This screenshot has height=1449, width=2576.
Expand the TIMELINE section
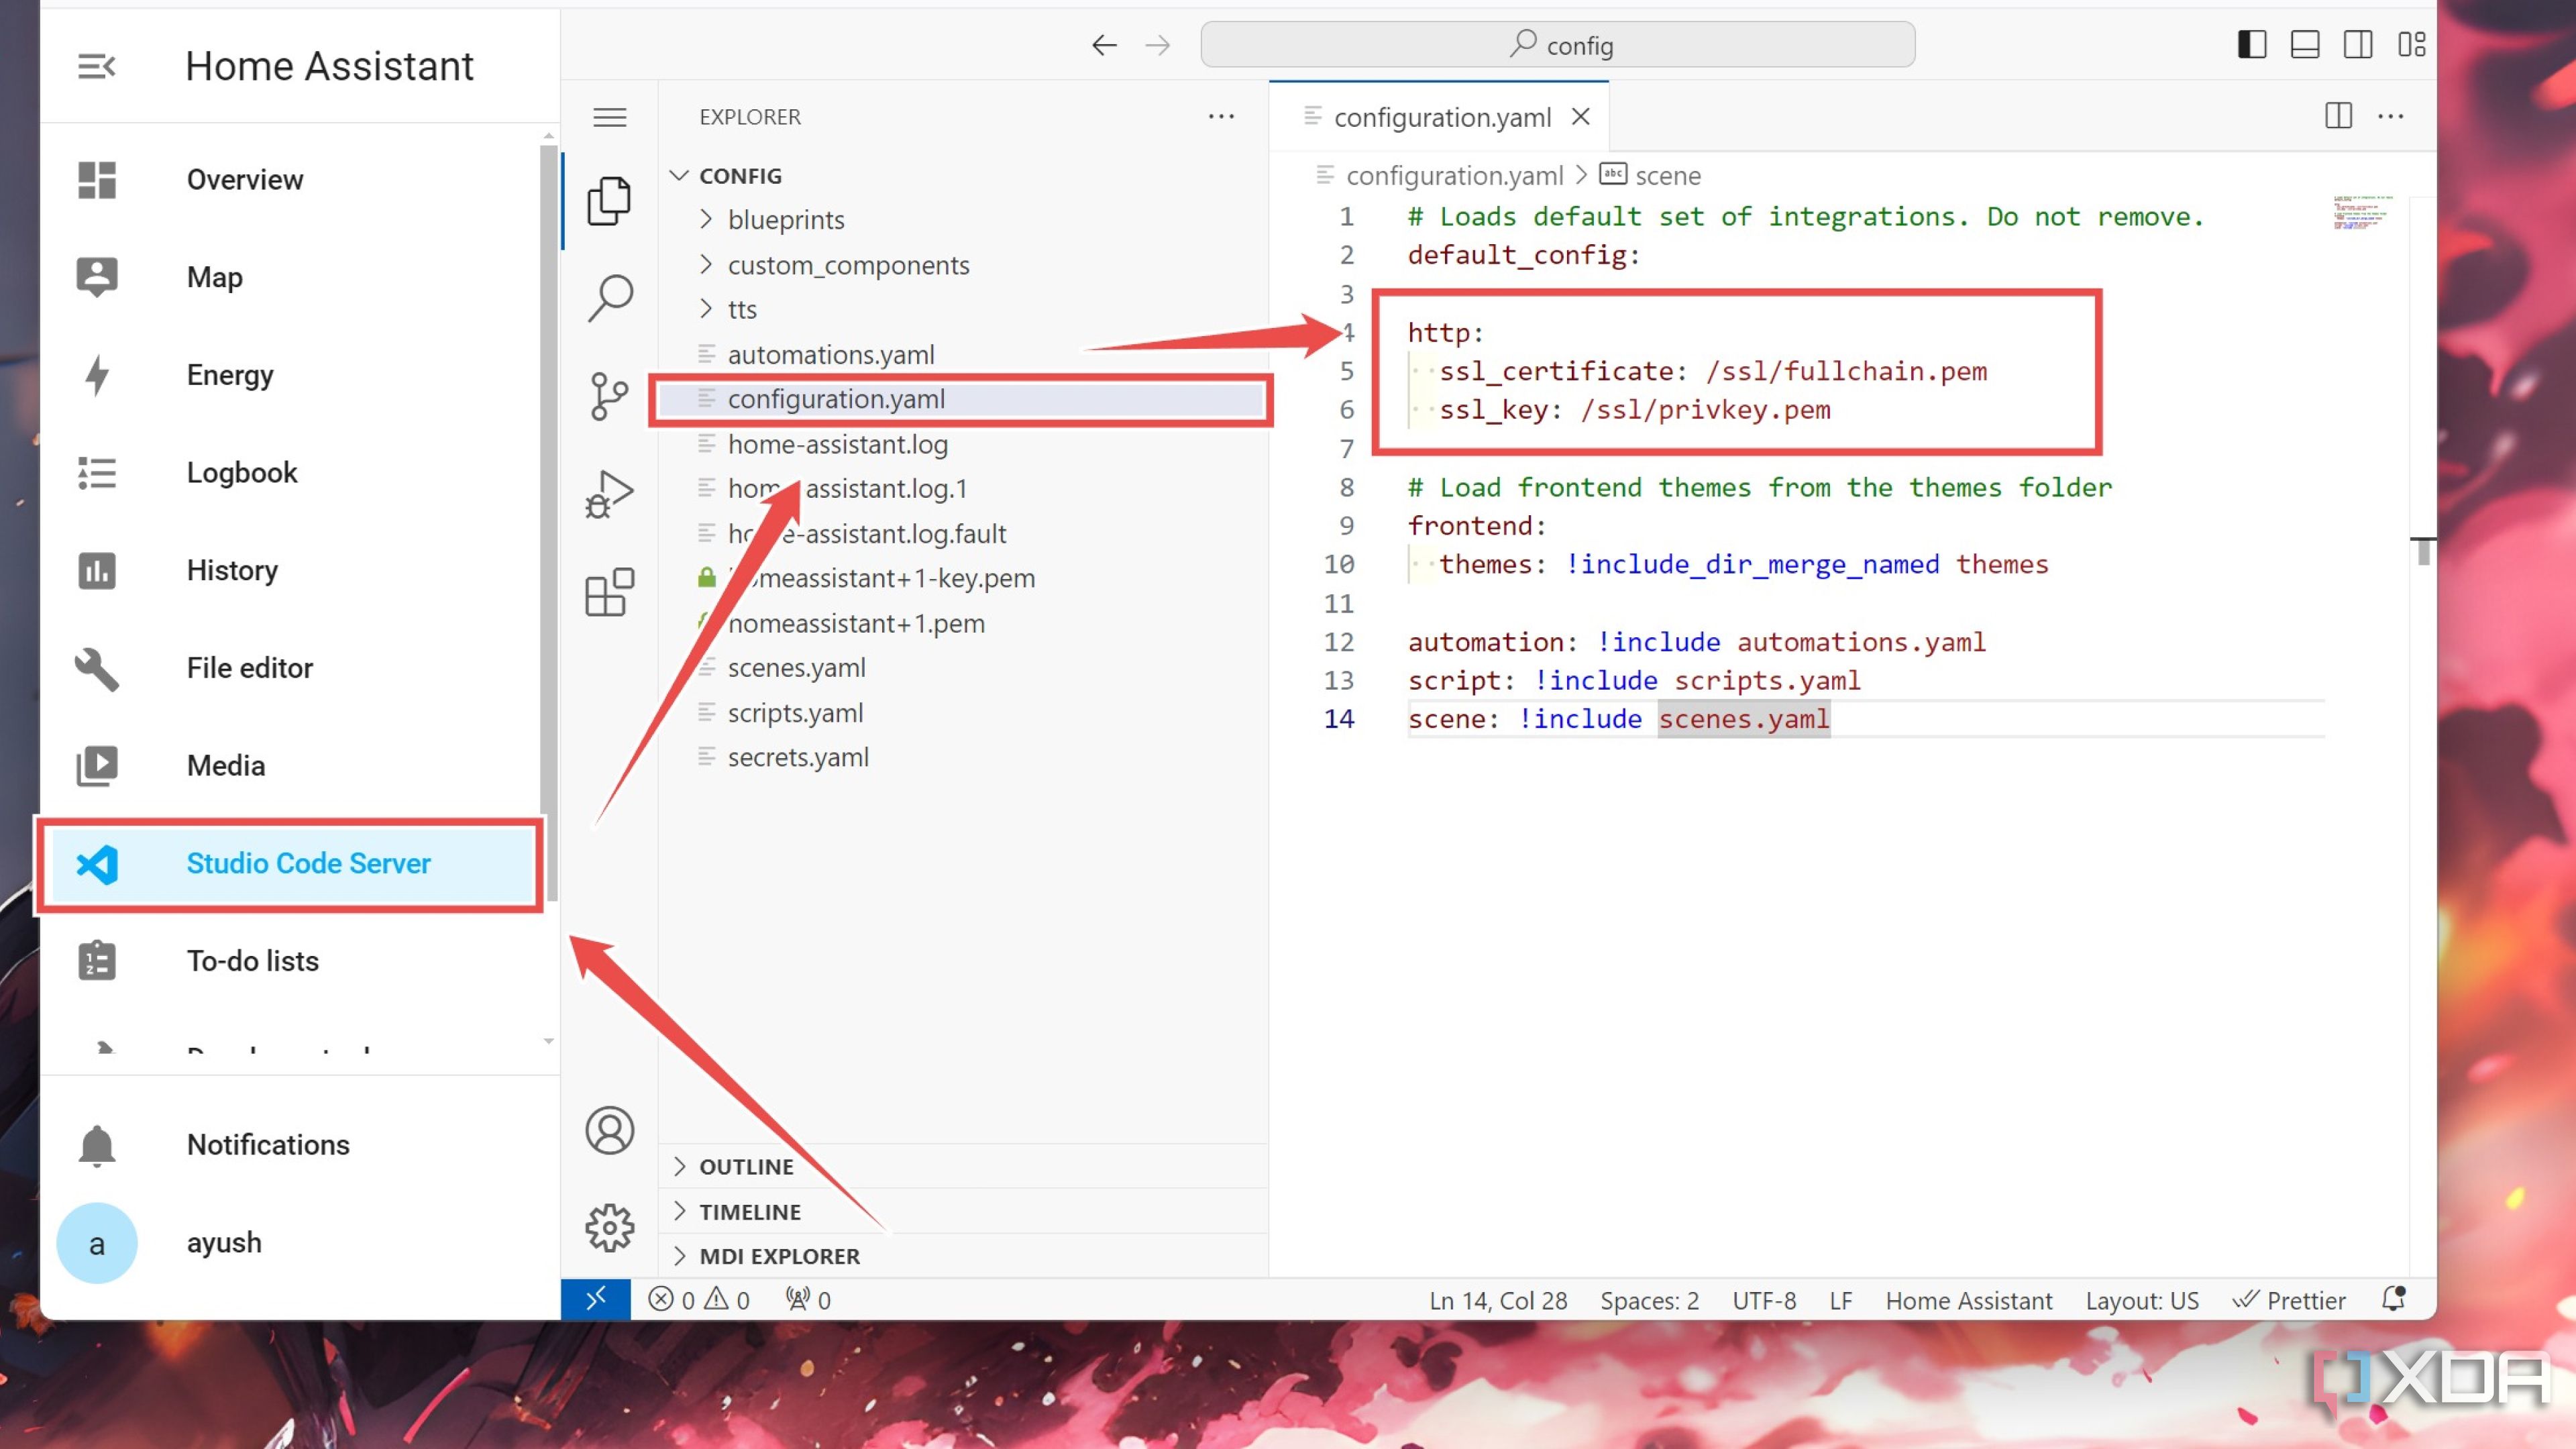[x=750, y=1211]
